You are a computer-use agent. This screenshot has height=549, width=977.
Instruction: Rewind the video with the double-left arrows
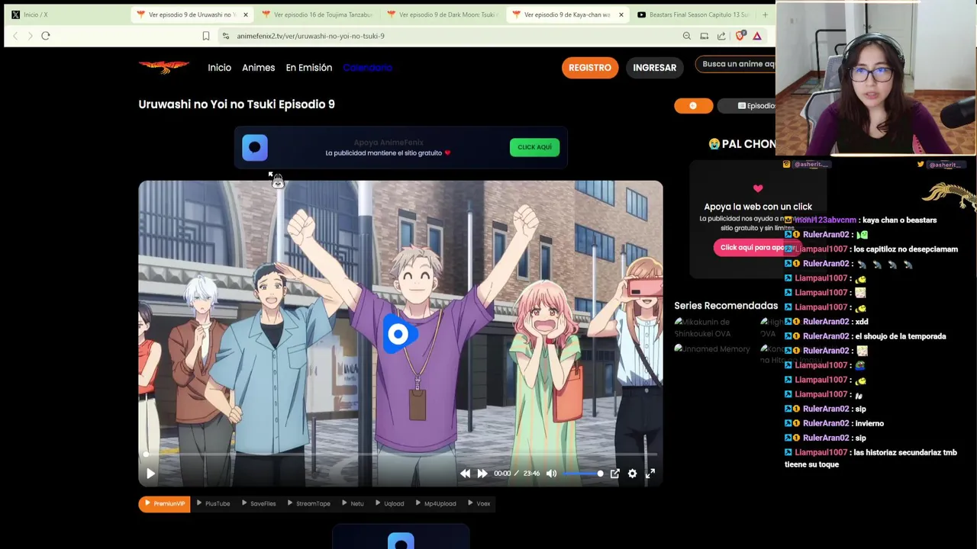pos(466,474)
